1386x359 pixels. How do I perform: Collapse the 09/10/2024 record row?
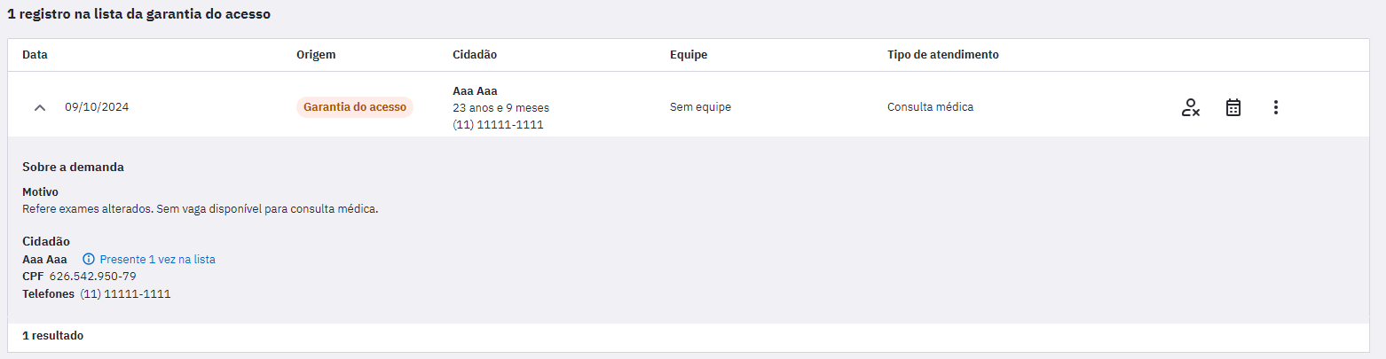coord(39,107)
